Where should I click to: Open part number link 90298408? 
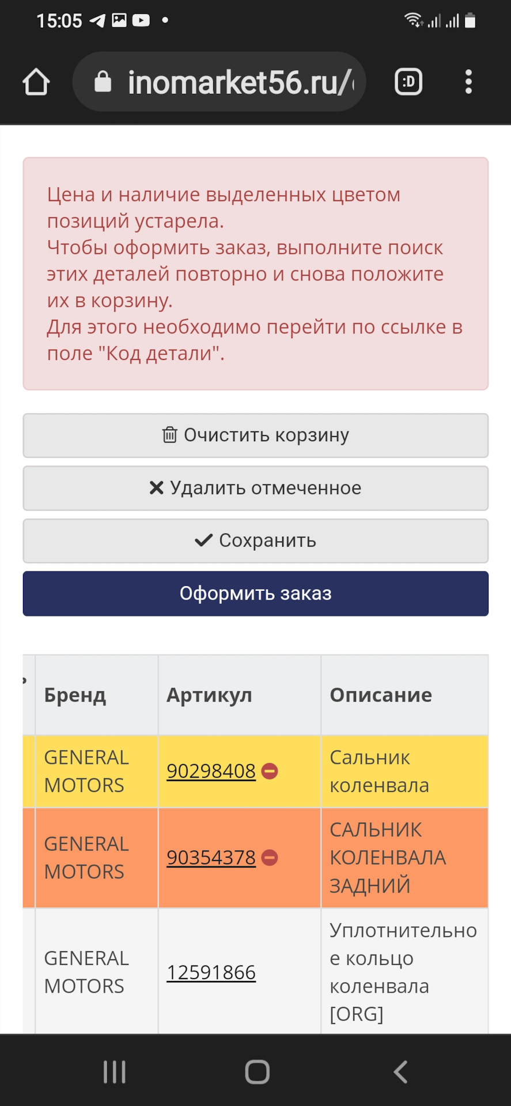point(211,770)
